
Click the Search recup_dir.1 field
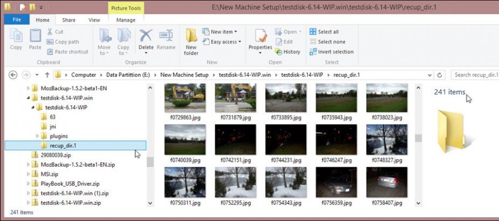[475, 75]
